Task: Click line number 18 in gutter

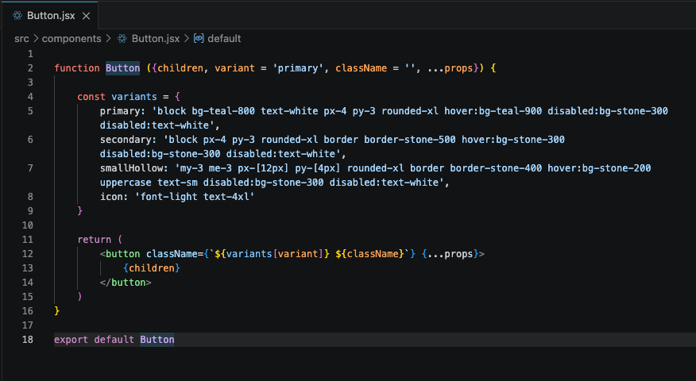Action: click(28, 340)
